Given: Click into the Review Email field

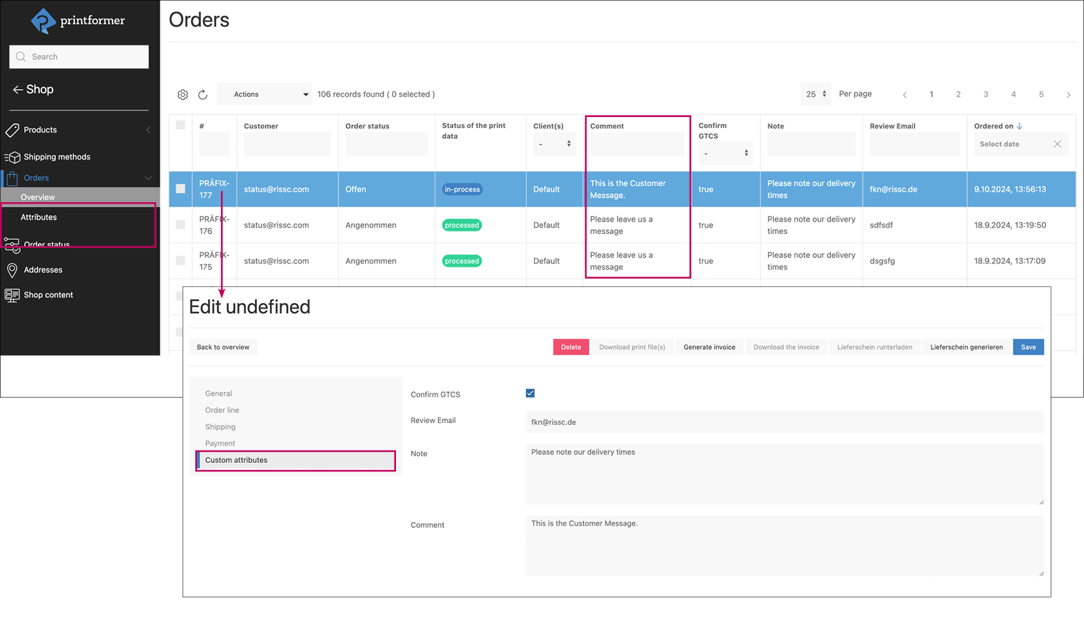Looking at the screenshot, I should (784, 422).
